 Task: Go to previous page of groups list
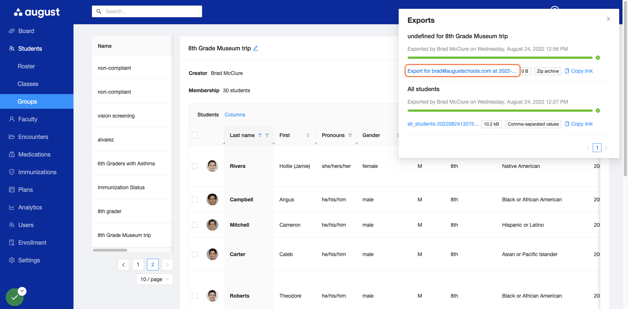123,265
